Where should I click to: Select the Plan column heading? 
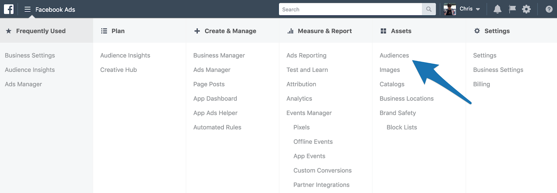click(118, 31)
